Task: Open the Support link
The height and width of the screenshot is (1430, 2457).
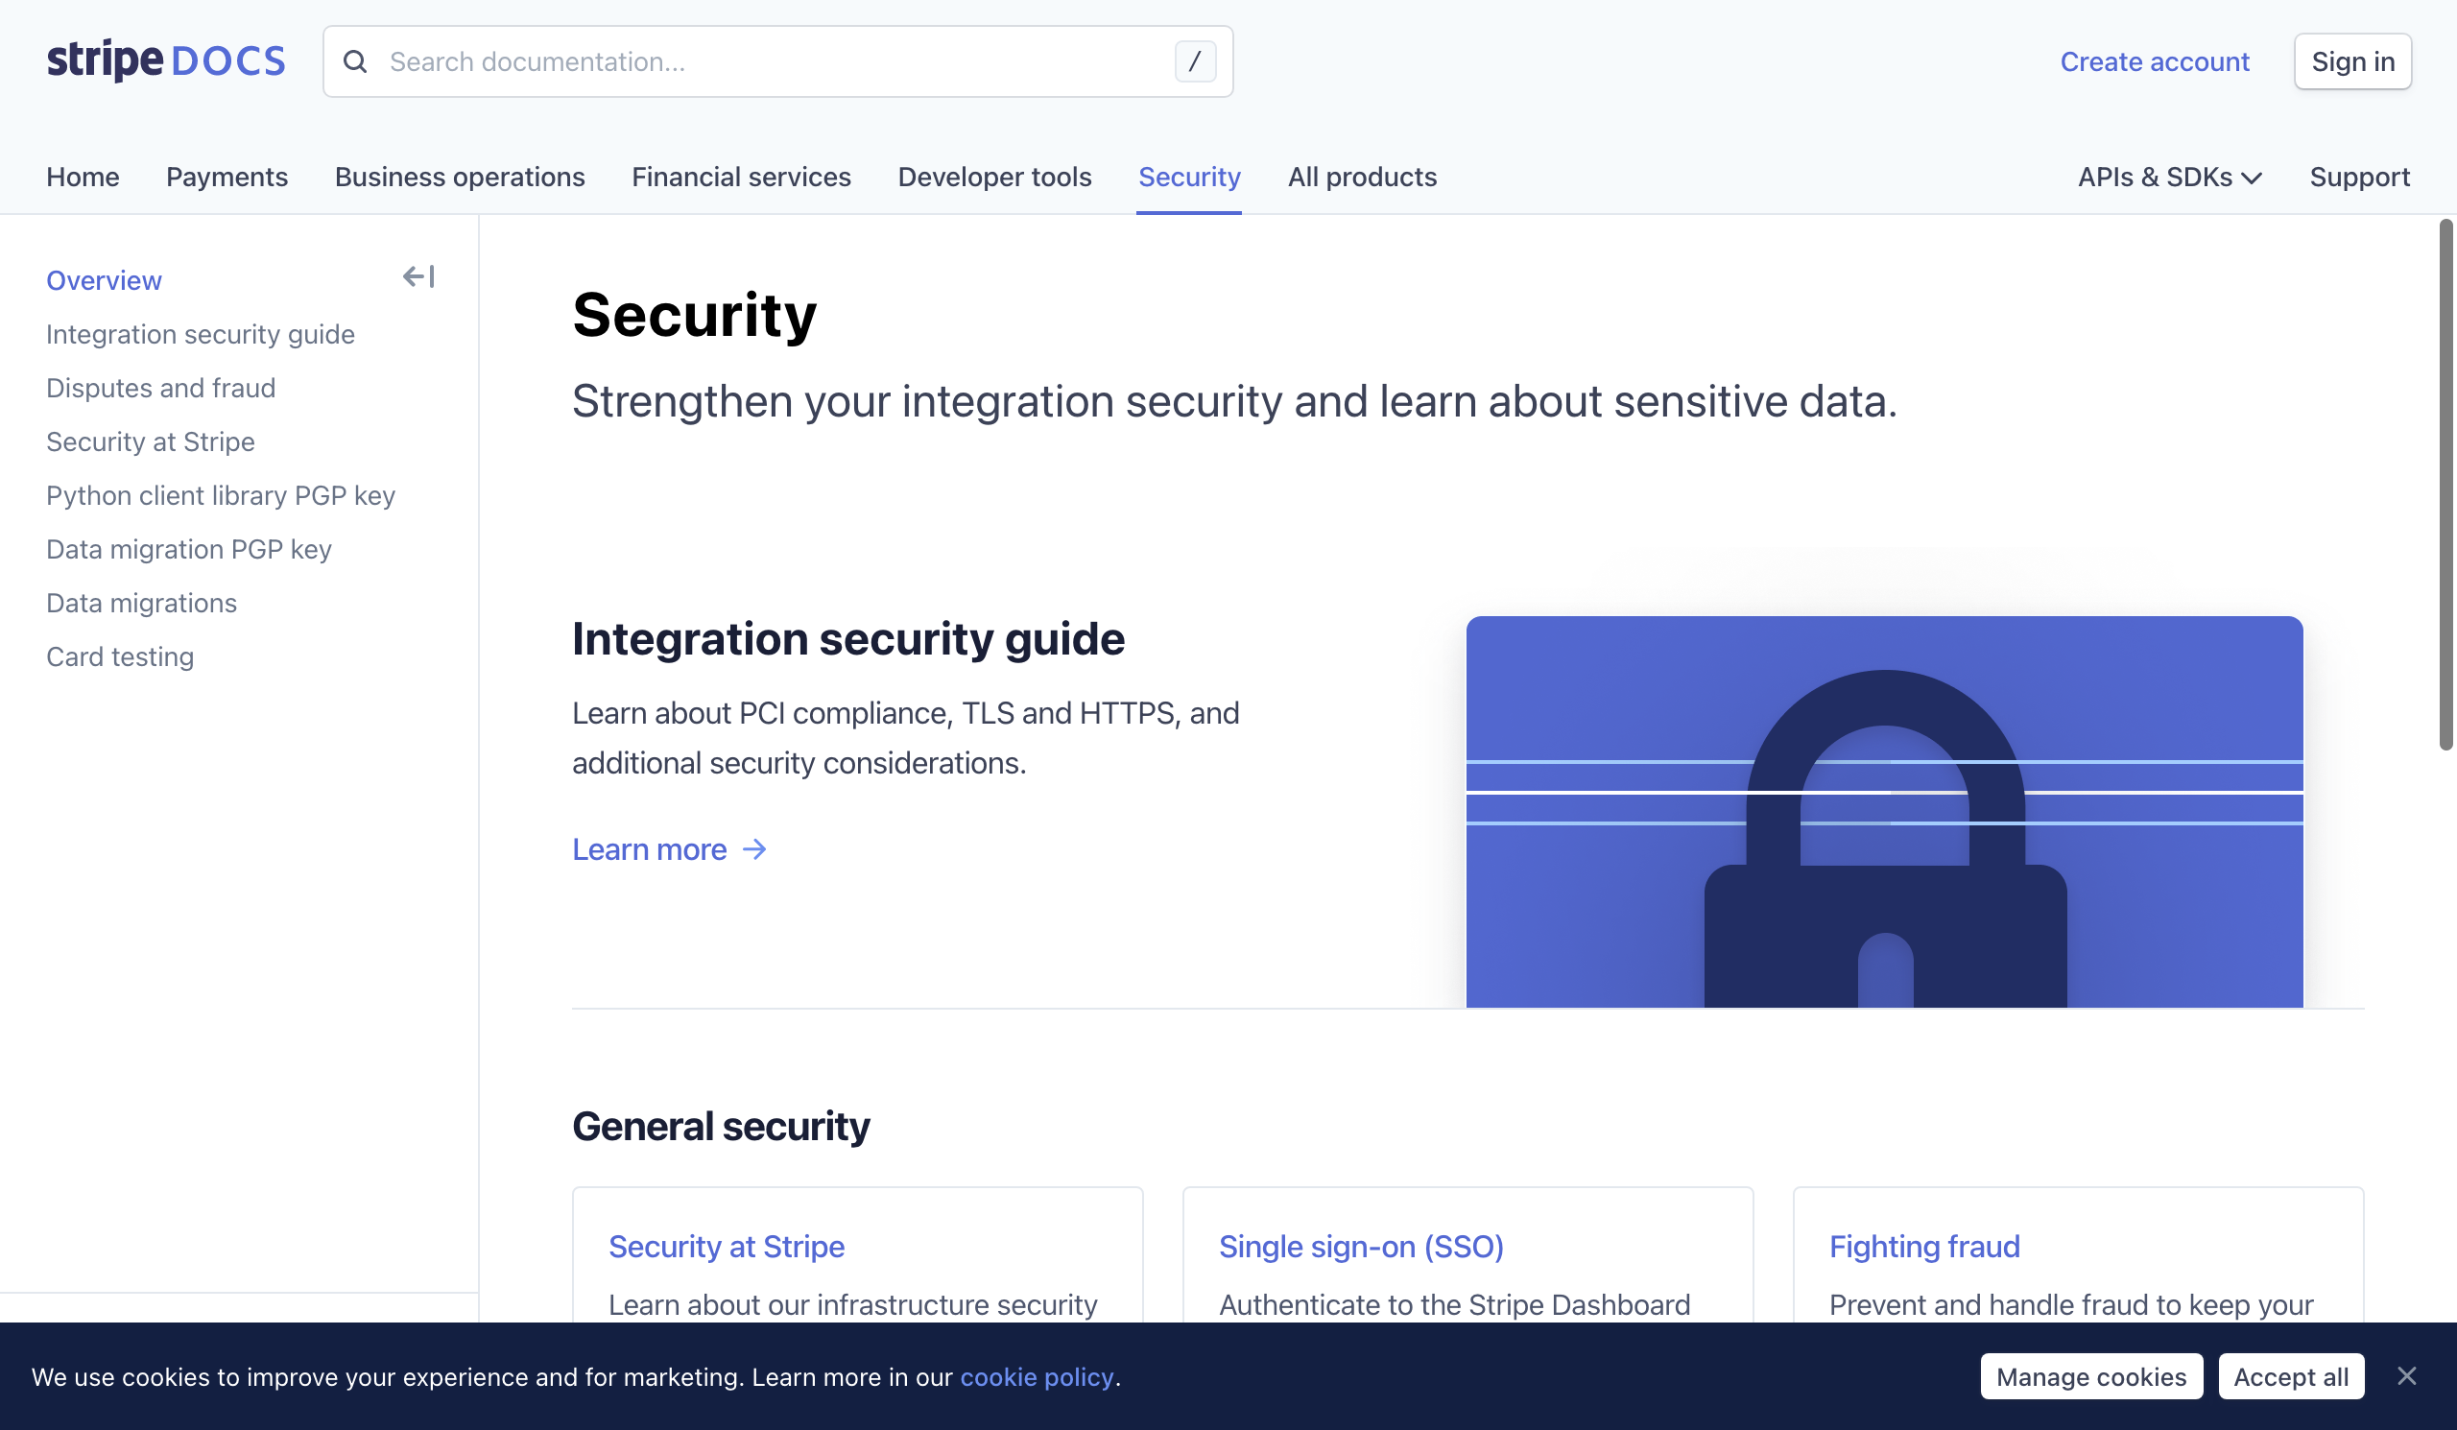Action: click(x=2359, y=177)
